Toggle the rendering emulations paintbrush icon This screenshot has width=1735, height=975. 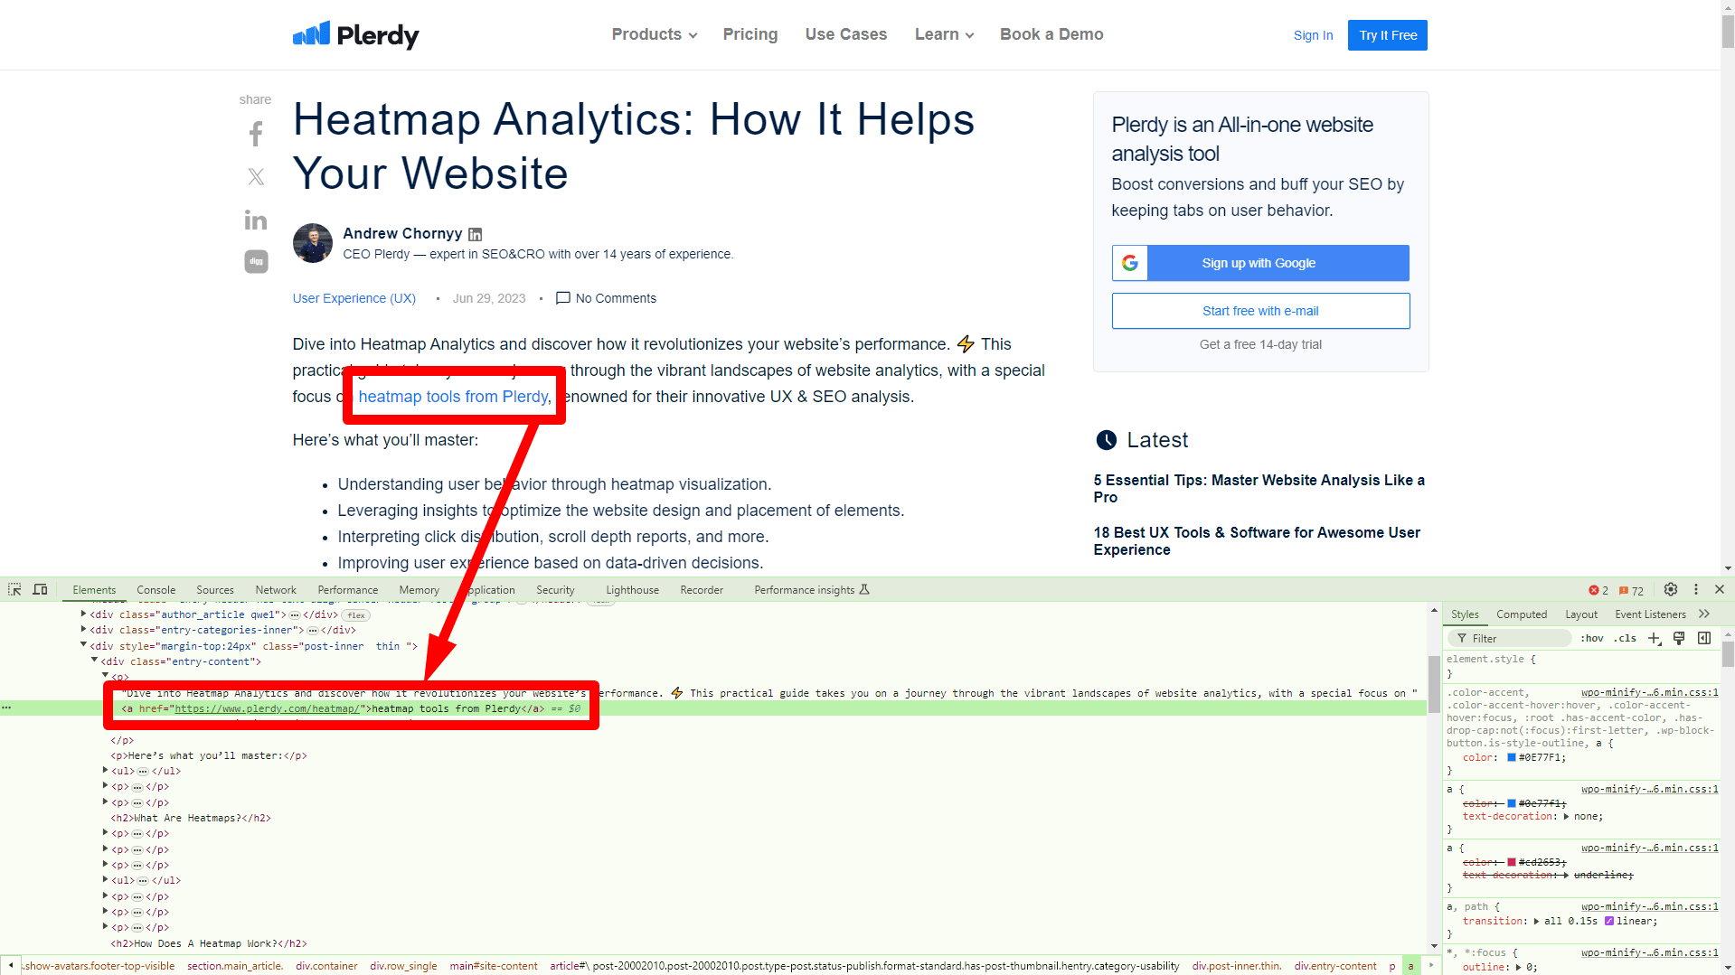point(1679,638)
